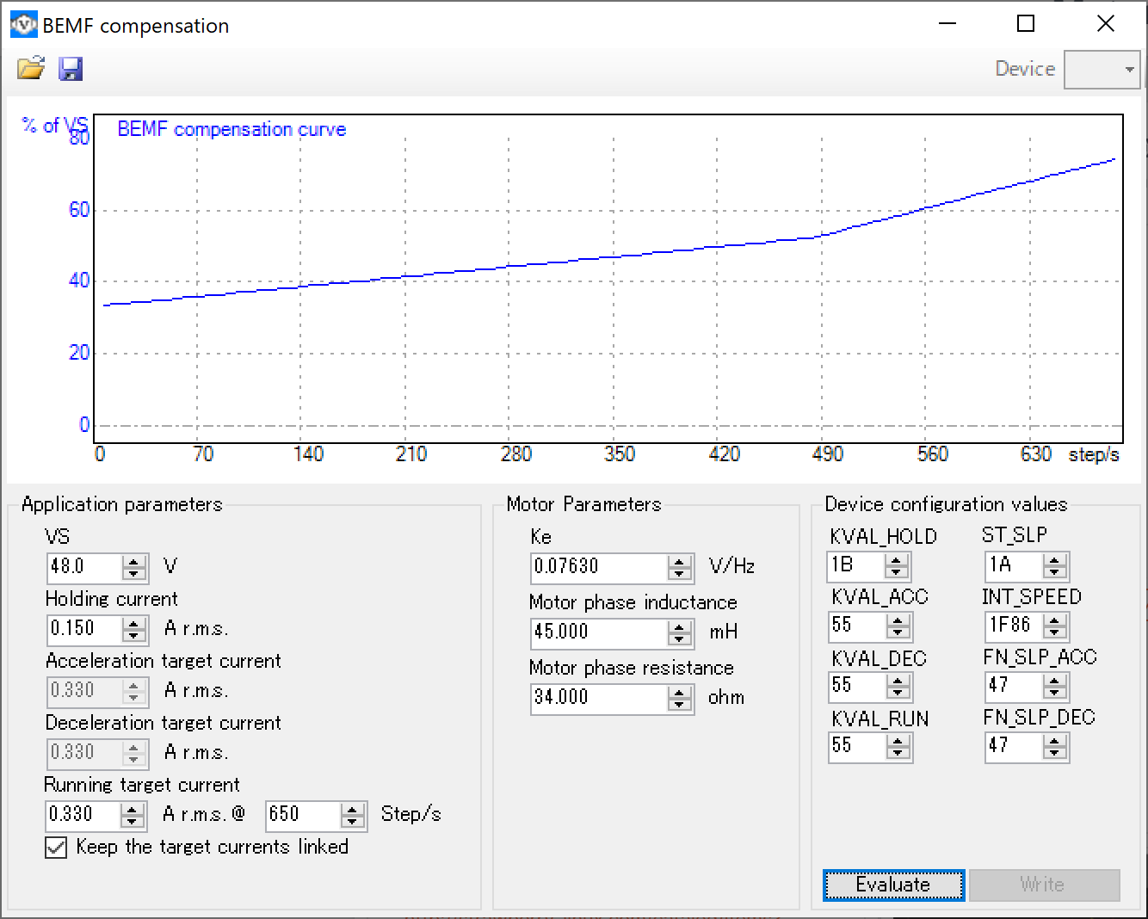
Task: Decrease the Step/s speed with down arrow
Action: pyautogui.click(x=353, y=822)
